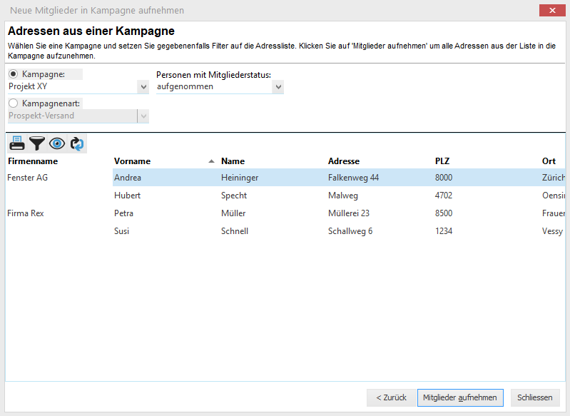Click the Adresse column header
The image size is (570, 416).
coord(344,161)
